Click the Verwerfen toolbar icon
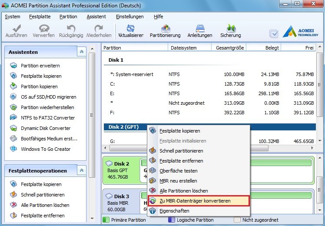Screen dimensions: 325x226 pyautogui.click(x=44, y=28)
